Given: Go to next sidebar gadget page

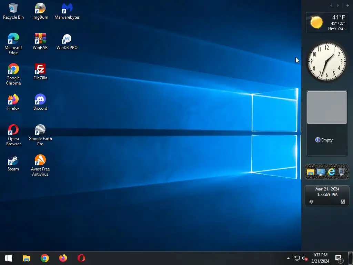Looking at the screenshot, I should click(338, 6).
